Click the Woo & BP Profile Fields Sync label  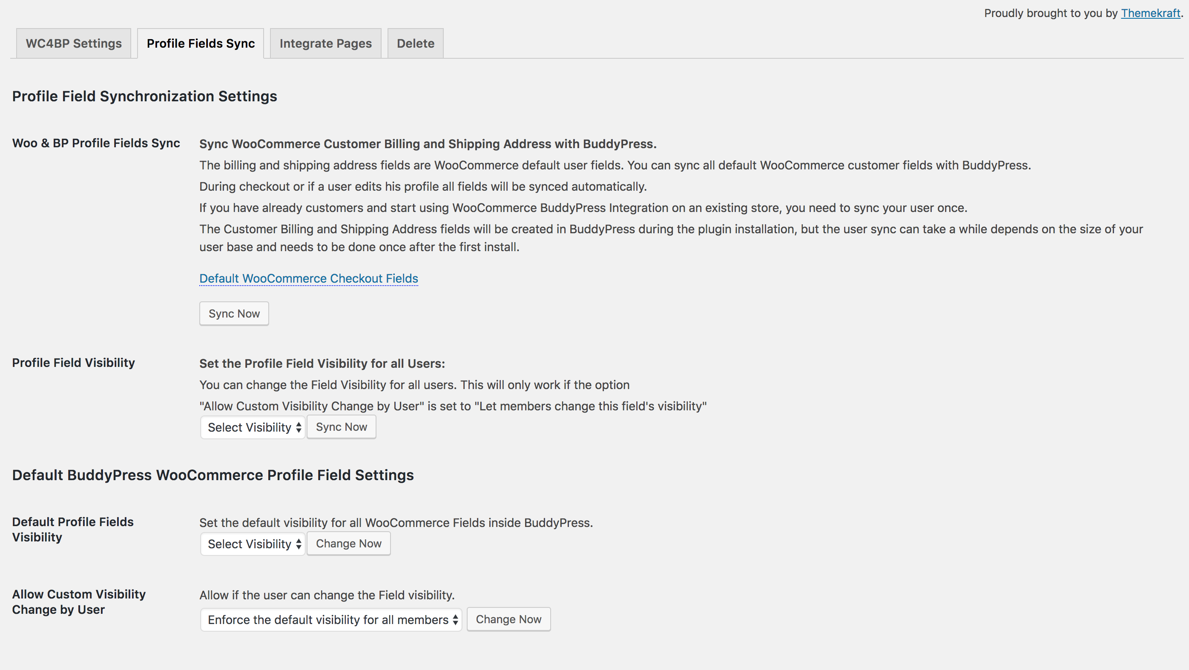tap(96, 143)
